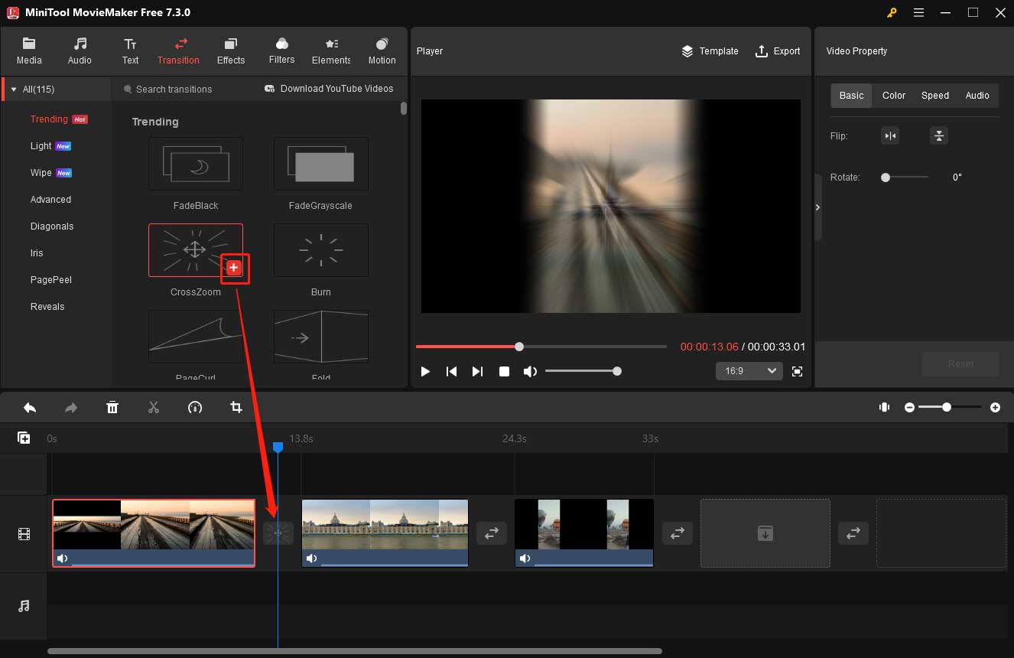Switch to Speed property tab

[x=934, y=96]
